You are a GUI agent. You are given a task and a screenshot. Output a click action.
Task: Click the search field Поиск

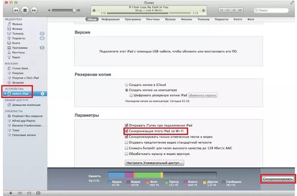(271, 10)
